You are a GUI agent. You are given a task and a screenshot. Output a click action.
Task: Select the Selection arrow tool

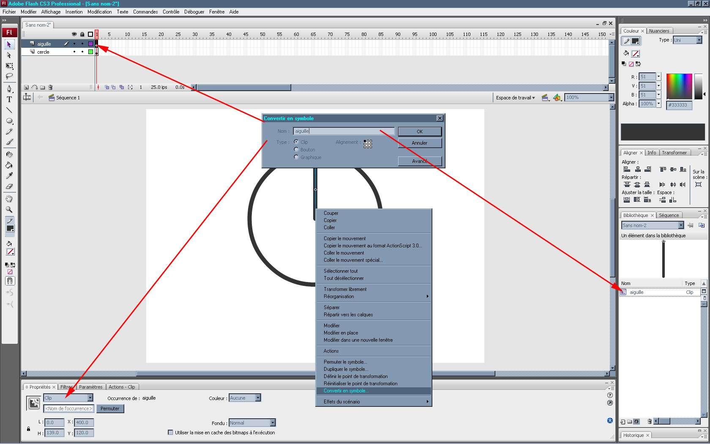tap(9, 44)
